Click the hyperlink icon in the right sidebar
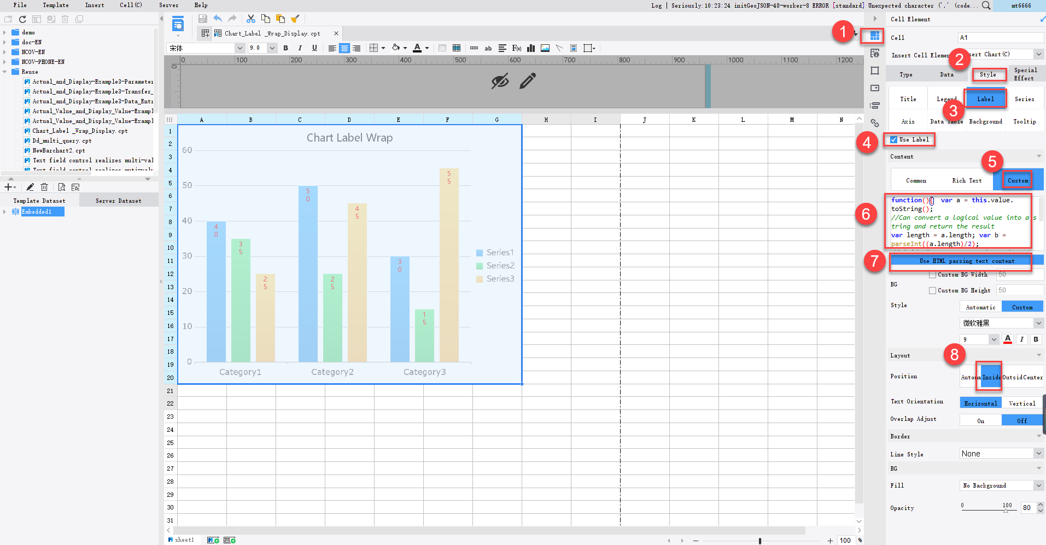1046x545 pixels. 875,124
